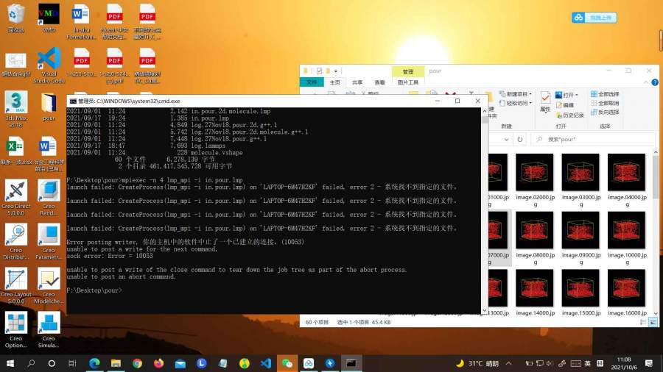Open the VMD desktop shortcut
663x372 pixels.
pyautogui.click(x=49, y=15)
